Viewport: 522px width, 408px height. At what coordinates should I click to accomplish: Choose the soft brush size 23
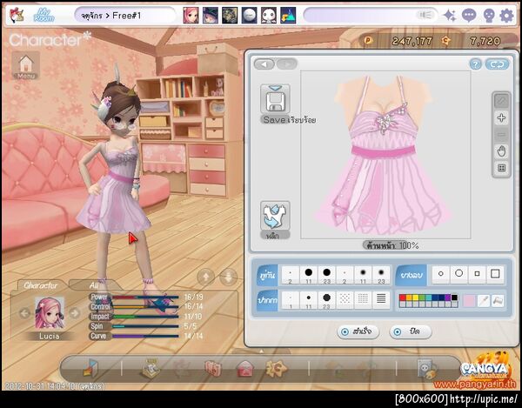(381, 275)
